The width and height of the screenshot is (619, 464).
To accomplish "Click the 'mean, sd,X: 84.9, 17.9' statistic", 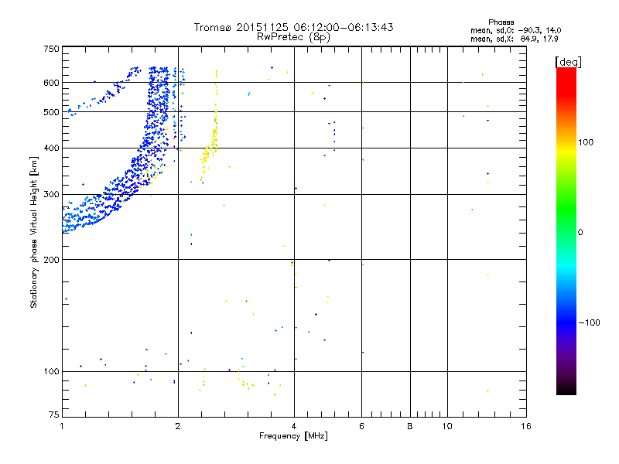I will tap(514, 39).
